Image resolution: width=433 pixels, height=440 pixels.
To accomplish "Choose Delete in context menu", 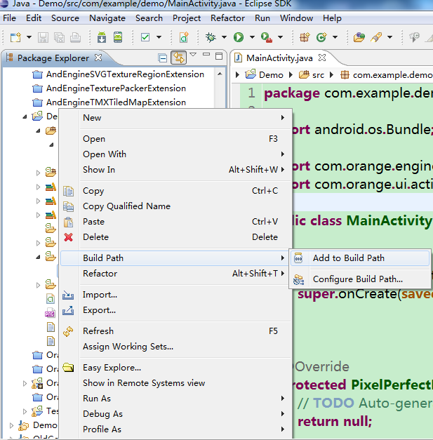I will (x=175, y=237).
